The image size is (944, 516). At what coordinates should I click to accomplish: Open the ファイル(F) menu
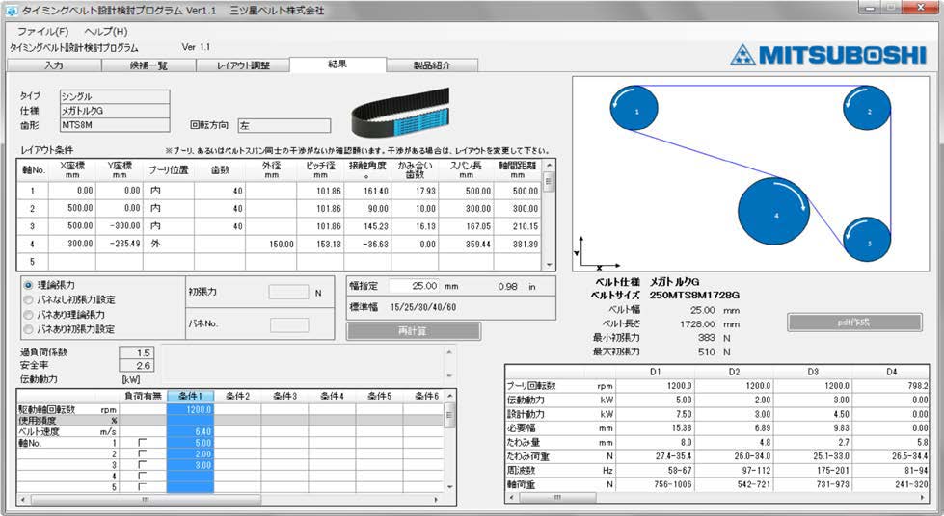(42, 31)
